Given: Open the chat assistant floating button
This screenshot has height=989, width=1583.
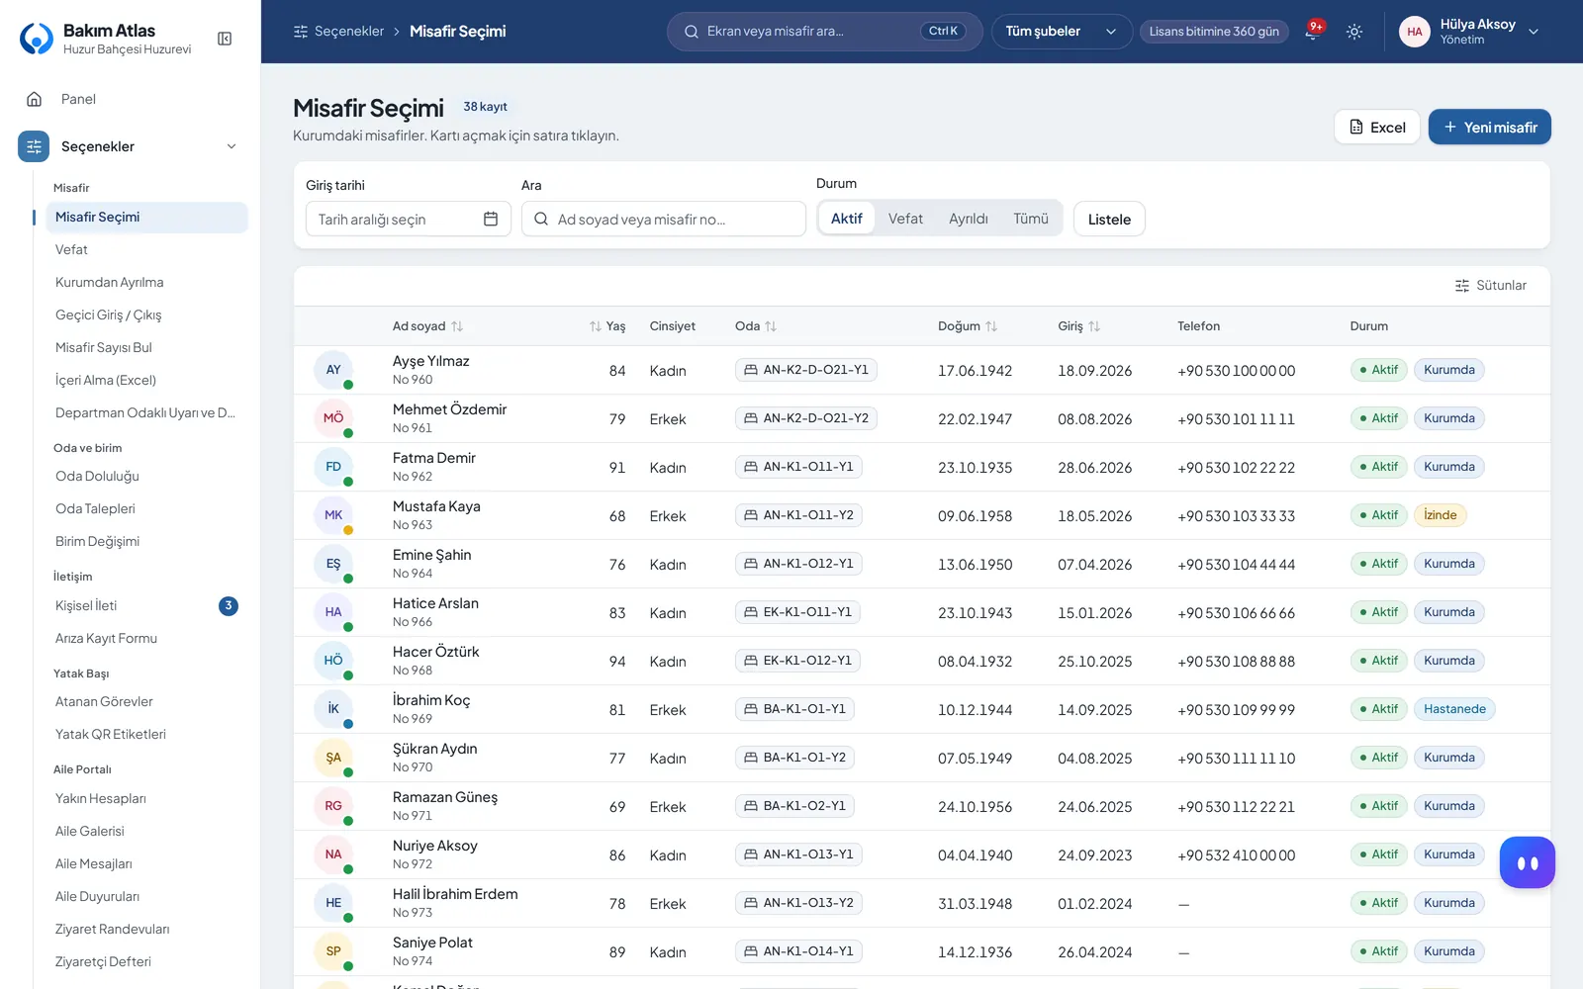Looking at the screenshot, I should [x=1527, y=862].
